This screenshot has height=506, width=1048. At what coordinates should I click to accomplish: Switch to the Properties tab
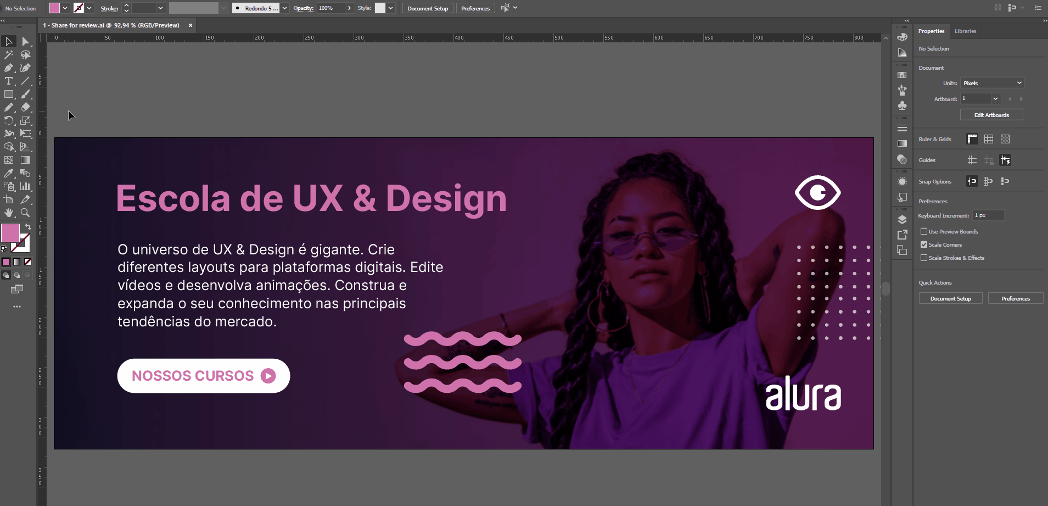[x=931, y=31]
